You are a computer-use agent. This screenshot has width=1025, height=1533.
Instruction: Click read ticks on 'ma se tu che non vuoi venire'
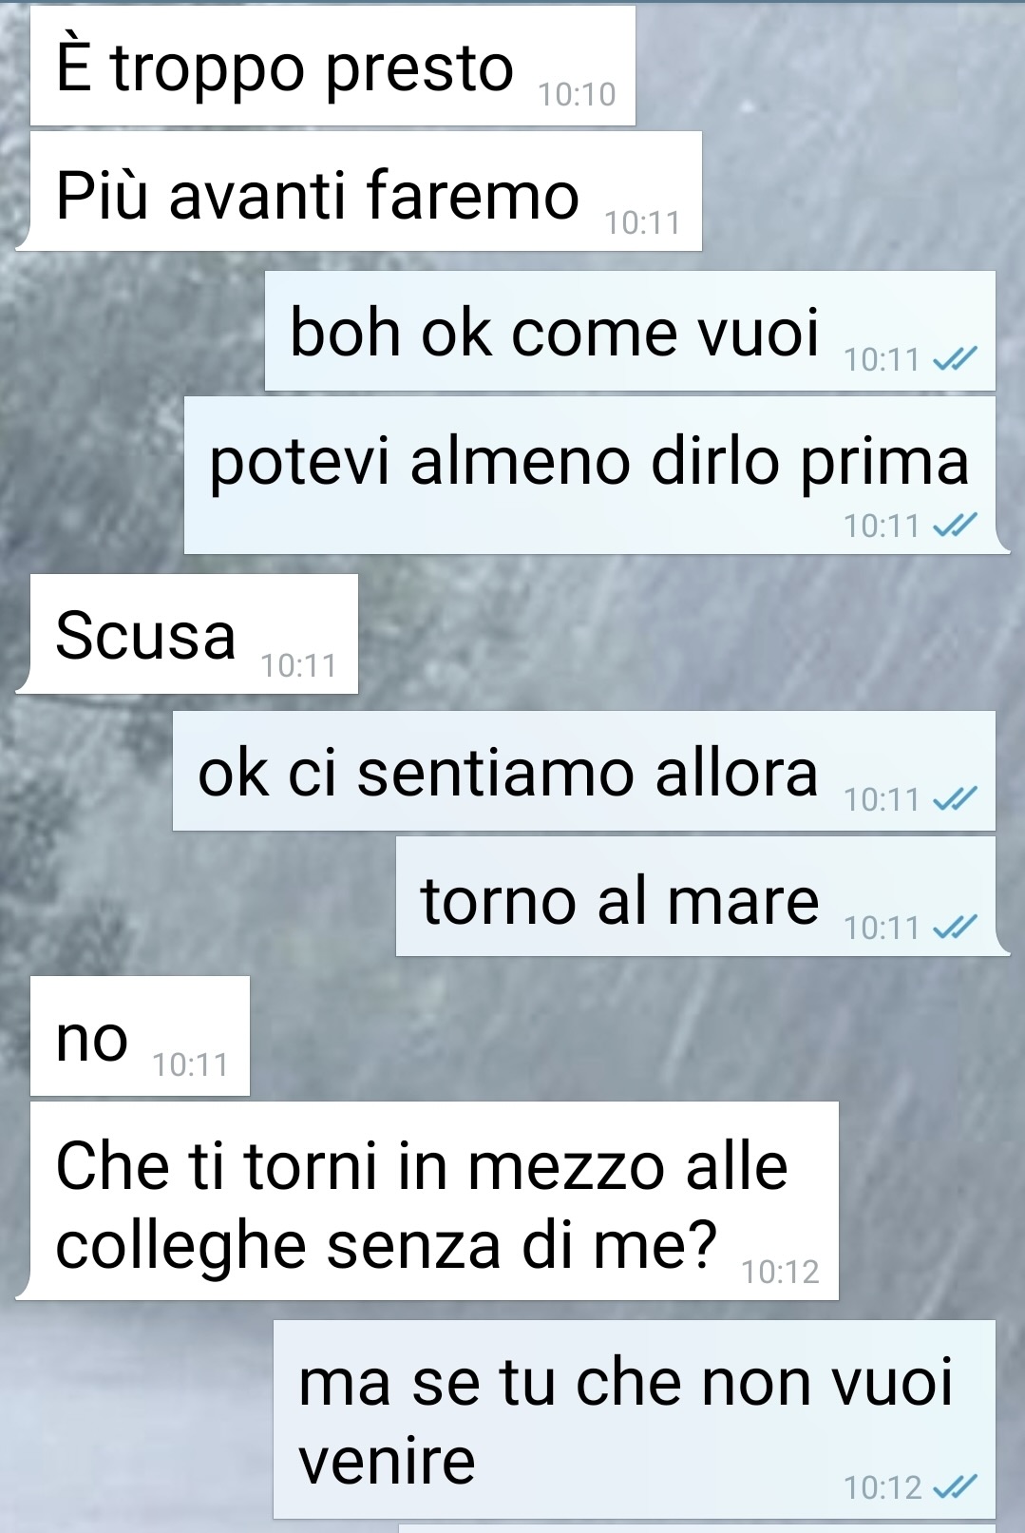[x=955, y=1486]
